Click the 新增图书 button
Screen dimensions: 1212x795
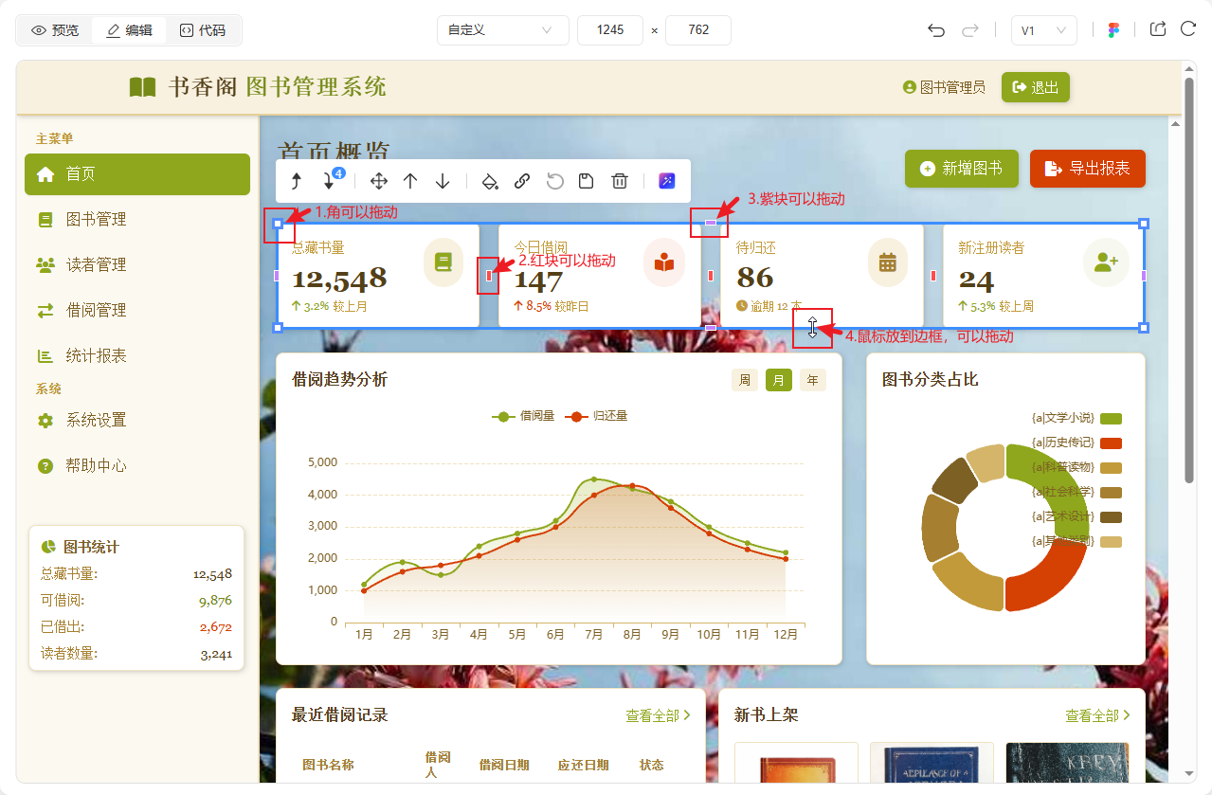[x=961, y=169]
